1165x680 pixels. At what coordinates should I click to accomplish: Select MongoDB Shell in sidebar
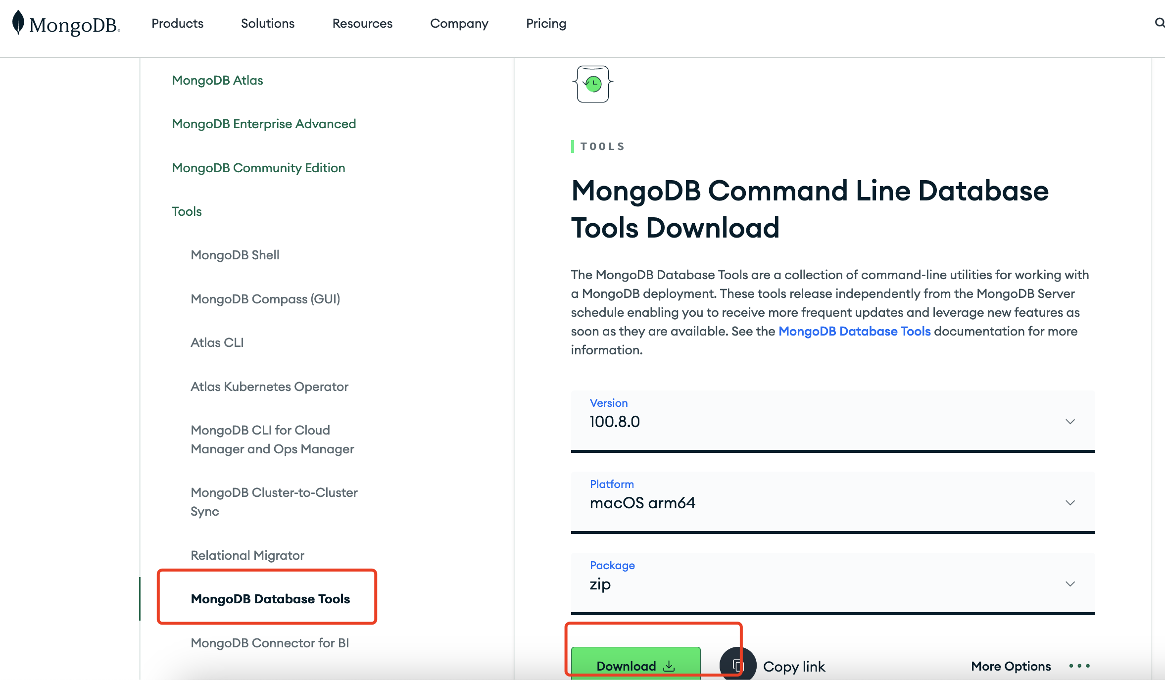click(235, 255)
